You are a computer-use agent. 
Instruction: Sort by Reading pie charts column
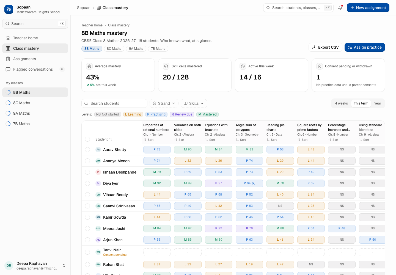coord(272,140)
